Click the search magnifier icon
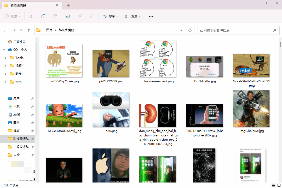This screenshot has width=282, height=188. 274,30
